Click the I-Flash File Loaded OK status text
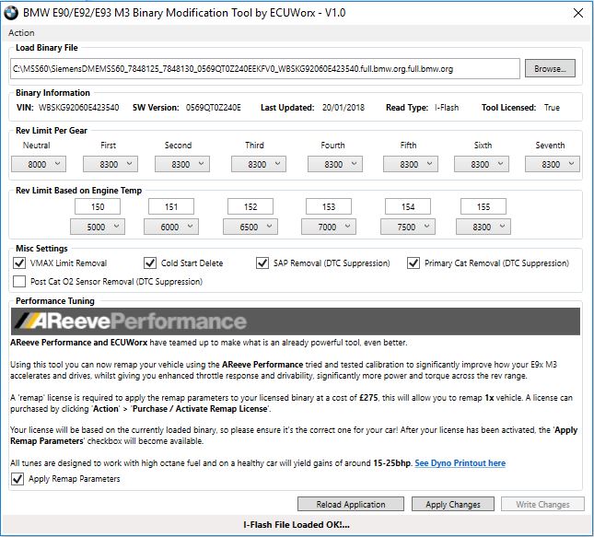The width and height of the screenshot is (594, 537). pos(297,524)
